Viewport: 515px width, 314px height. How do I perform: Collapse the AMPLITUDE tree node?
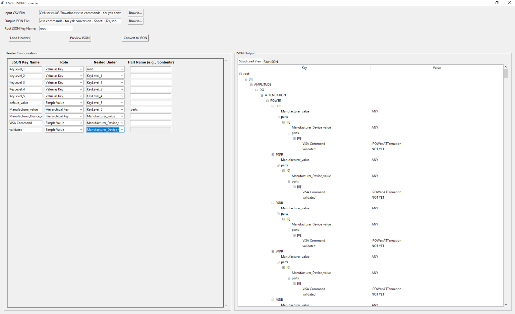[251, 84]
